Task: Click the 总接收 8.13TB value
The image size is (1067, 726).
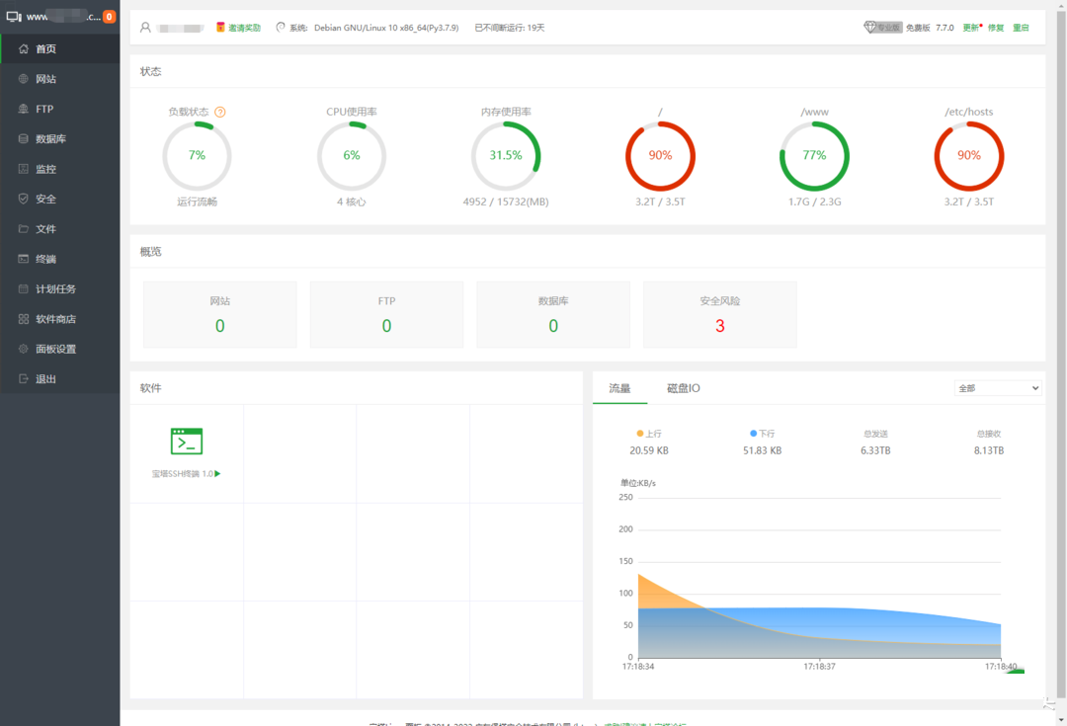Action: (989, 450)
